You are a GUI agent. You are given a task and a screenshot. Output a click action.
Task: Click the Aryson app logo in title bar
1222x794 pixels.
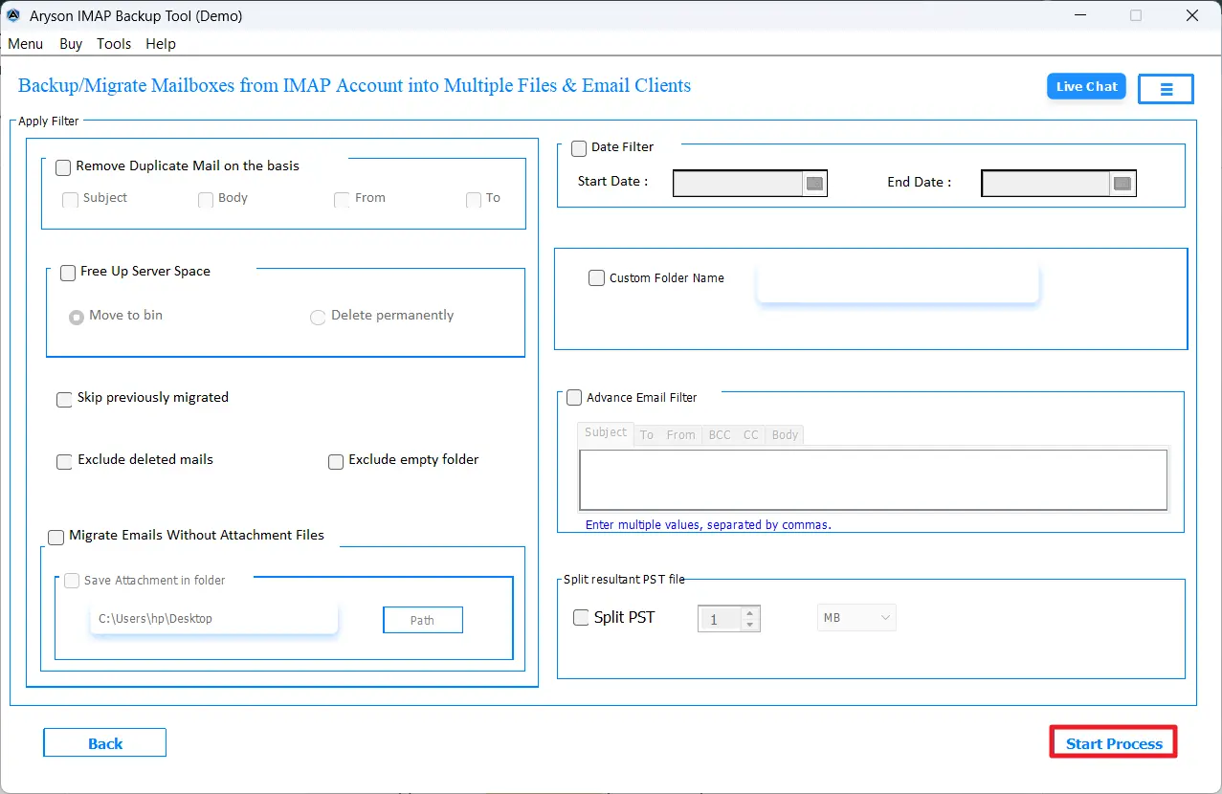[13, 15]
